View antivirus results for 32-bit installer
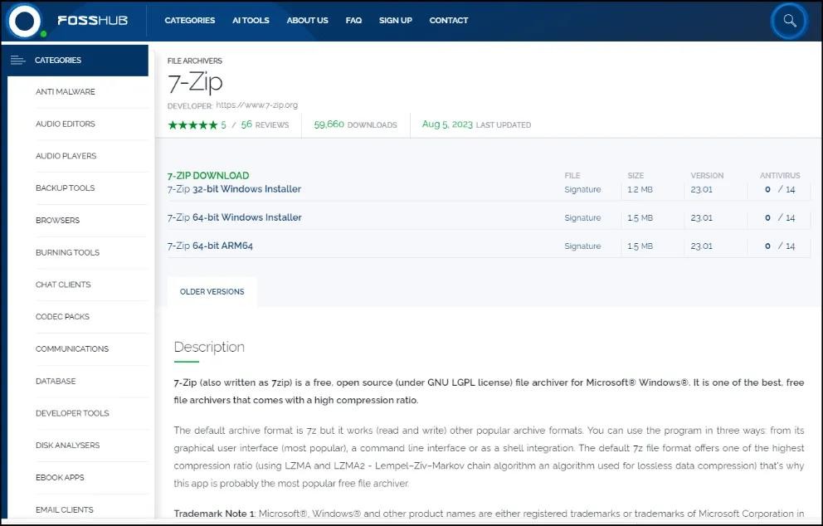Image resolution: width=823 pixels, height=526 pixels. (780, 190)
